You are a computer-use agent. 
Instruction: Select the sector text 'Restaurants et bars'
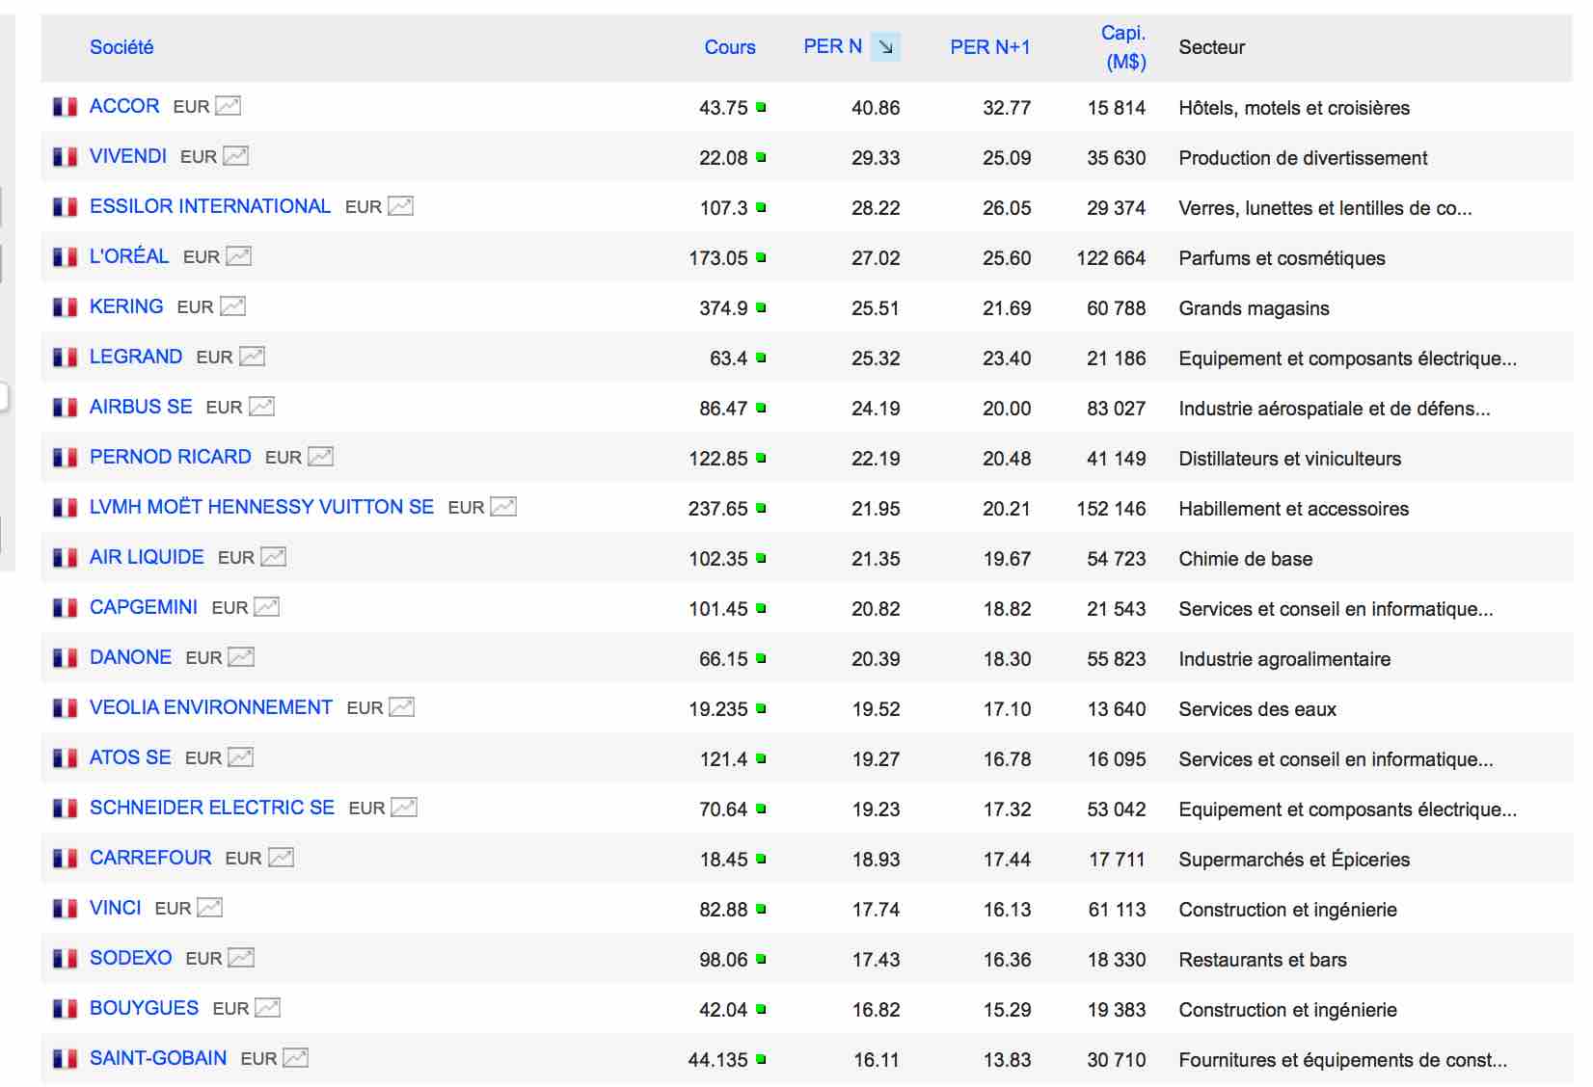1262,960
